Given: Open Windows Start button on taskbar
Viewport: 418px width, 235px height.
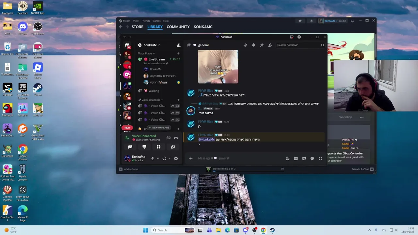Looking at the screenshot, I should coord(145,230).
